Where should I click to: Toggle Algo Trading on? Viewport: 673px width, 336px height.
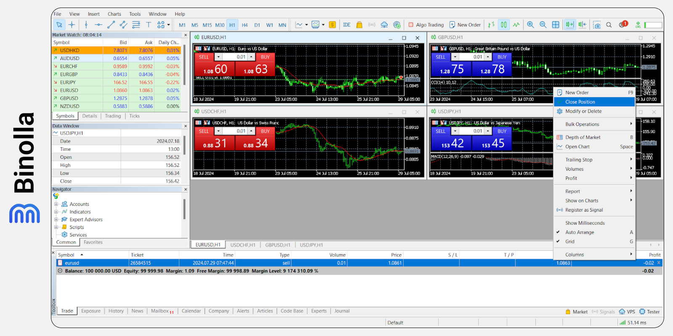(426, 25)
